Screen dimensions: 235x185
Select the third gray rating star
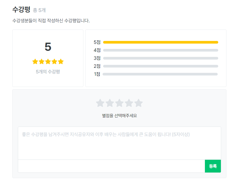pyautogui.click(x=119, y=103)
